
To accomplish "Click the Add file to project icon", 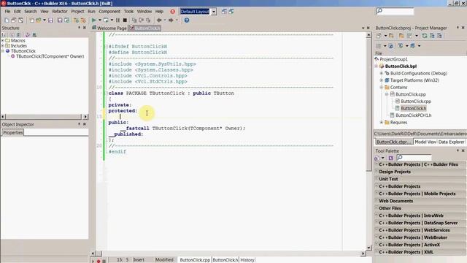I will pyautogui.click(x=76, y=20).
